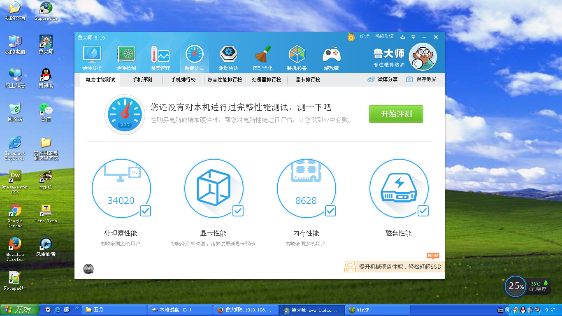Open 微信 WeChat desktop icon
Viewport: 562px width, 316px height.
pyautogui.click(x=46, y=112)
